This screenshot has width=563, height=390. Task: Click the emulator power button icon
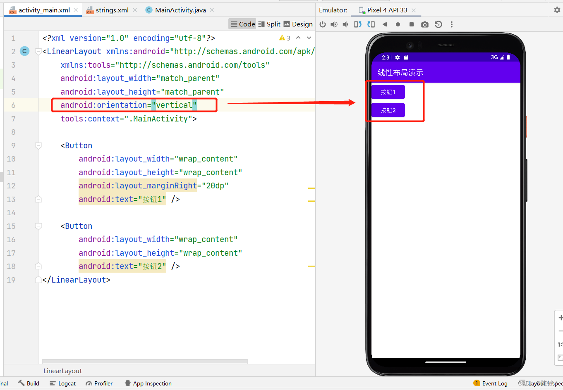[323, 24]
